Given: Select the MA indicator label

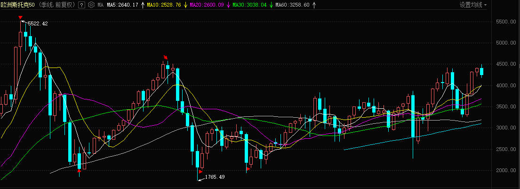Looking at the screenshot, I should [x=100, y=5].
